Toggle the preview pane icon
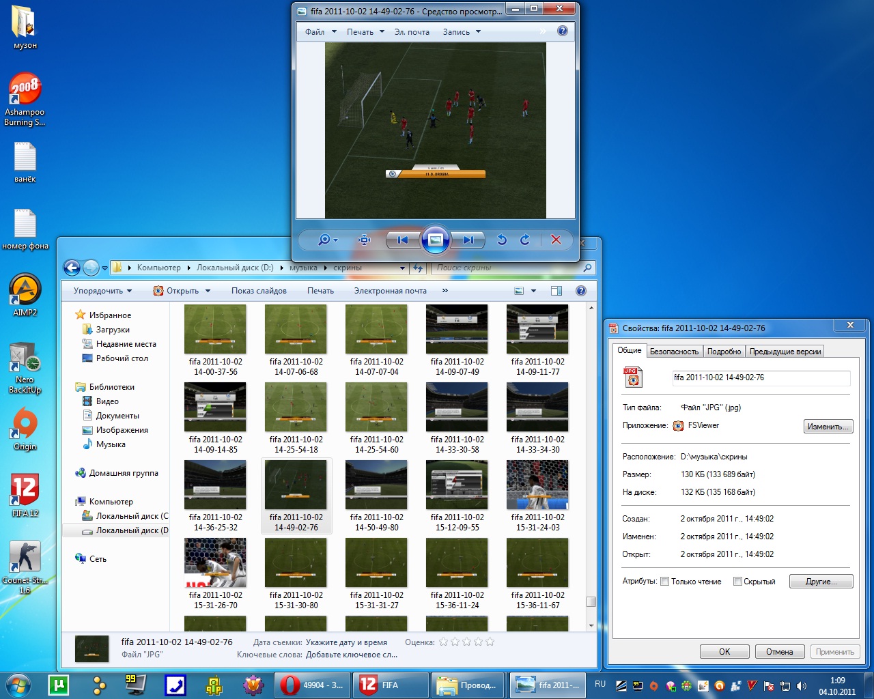Image resolution: width=874 pixels, height=699 pixels. click(556, 291)
